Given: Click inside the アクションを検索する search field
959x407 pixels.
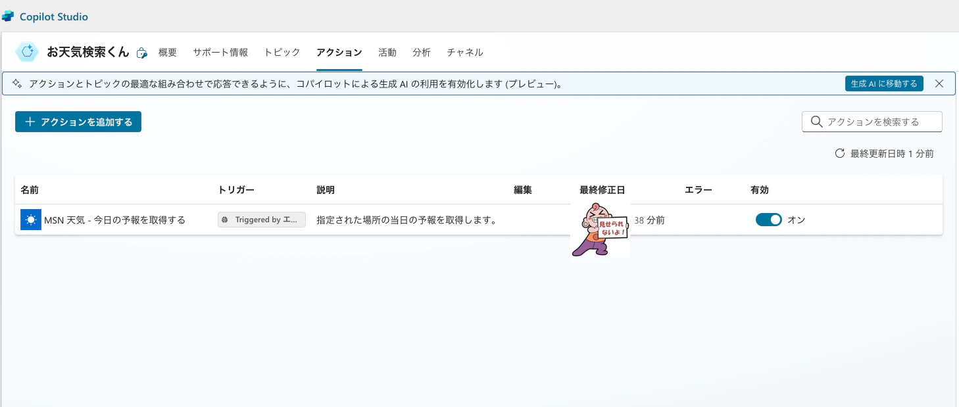Looking at the screenshot, I should coord(875,122).
